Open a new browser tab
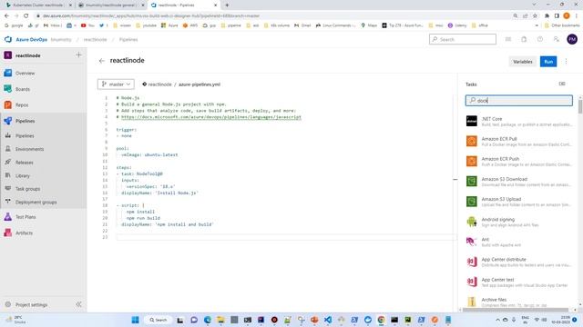Image resolution: width=583 pixels, height=327 pixels. coord(227,5)
